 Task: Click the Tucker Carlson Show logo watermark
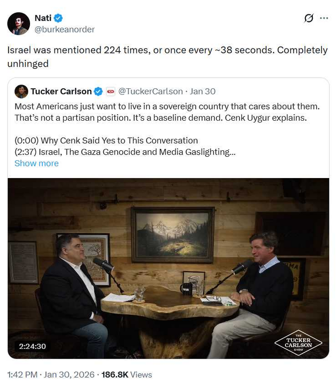[298, 342]
